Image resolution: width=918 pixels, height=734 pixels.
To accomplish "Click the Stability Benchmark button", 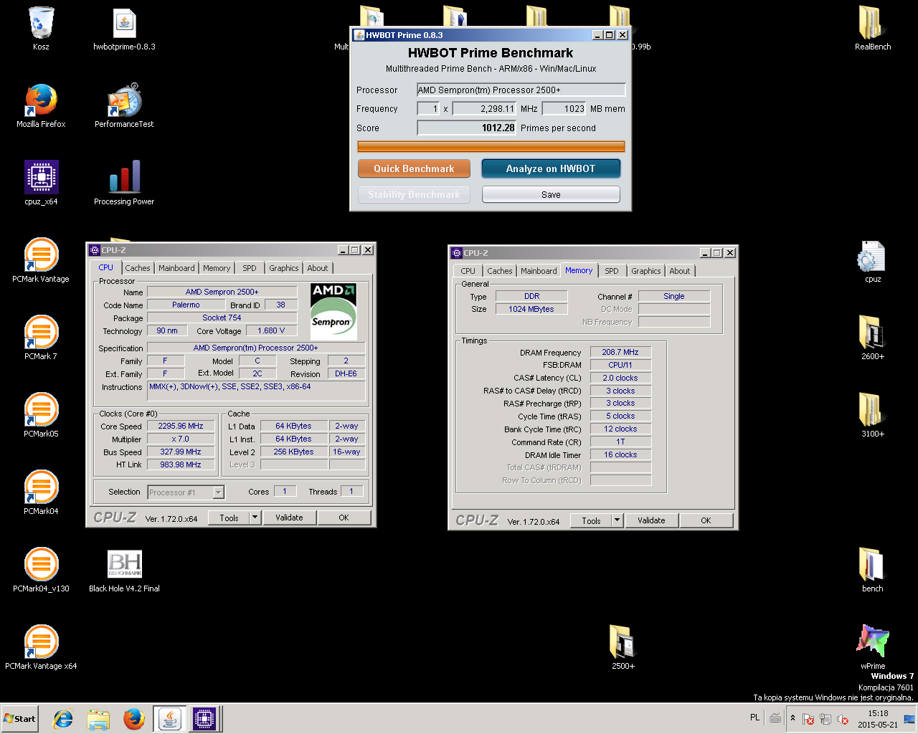I will [x=414, y=194].
